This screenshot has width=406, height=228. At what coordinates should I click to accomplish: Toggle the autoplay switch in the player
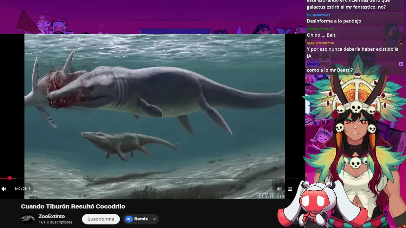[279, 189]
